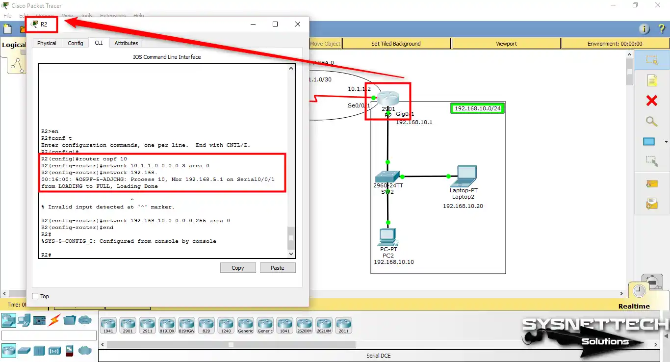Choose WAN Emulation cloud subcategory

[85, 350]
